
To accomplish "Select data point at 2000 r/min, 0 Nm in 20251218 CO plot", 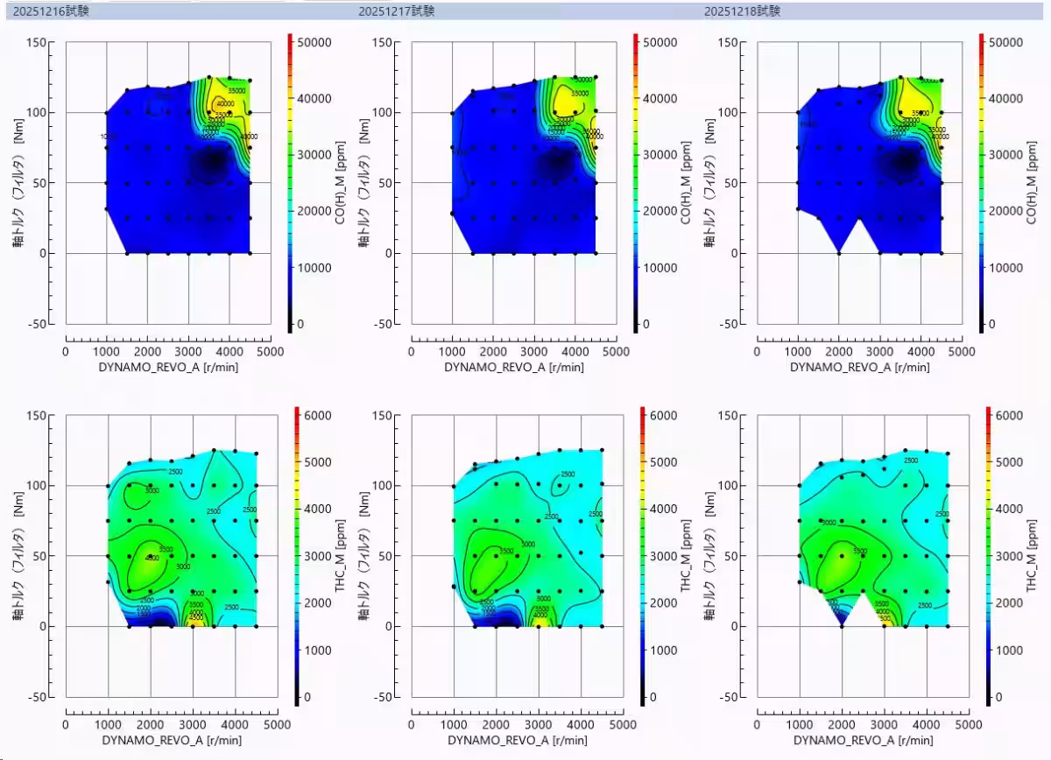I will (x=839, y=253).
